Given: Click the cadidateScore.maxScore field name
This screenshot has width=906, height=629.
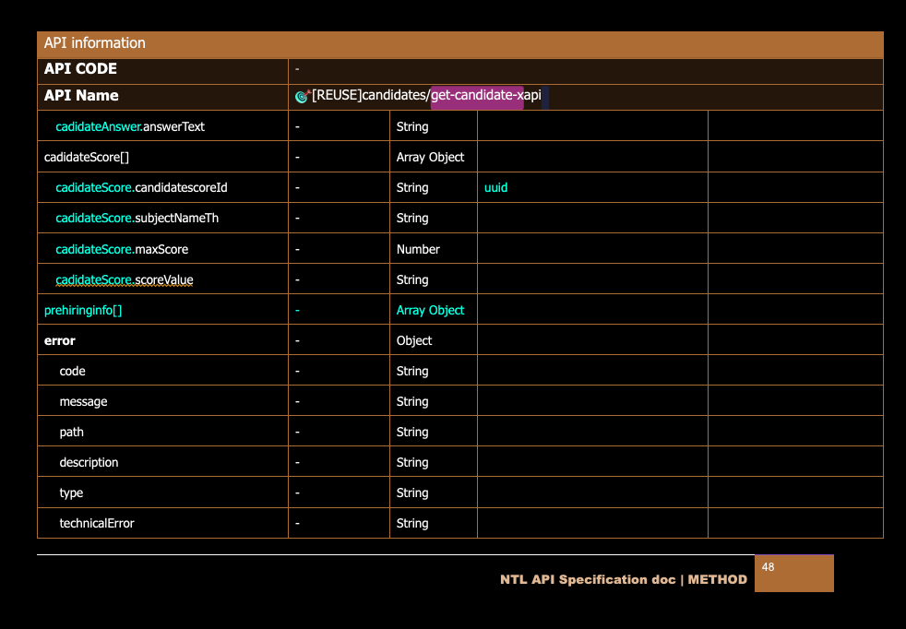Looking at the screenshot, I should pos(122,249).
